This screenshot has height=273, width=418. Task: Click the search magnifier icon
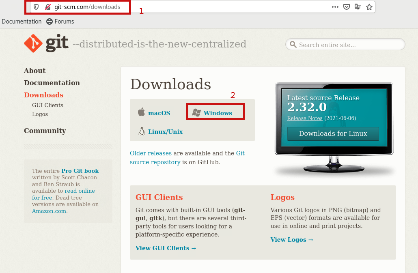293,45
